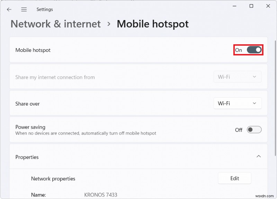Collapse the Properties section chevron
The image size is (277, 199).
[x=258, y=157]
